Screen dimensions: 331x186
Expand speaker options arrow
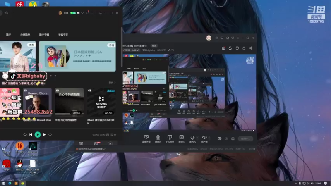(209, 138)
